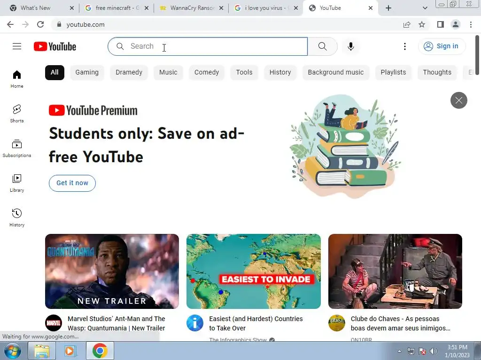Image resolution: width=481 pixels, height=360 pixels.
Task: Open the YouTube hamburger guide menu
Action: 17,46
